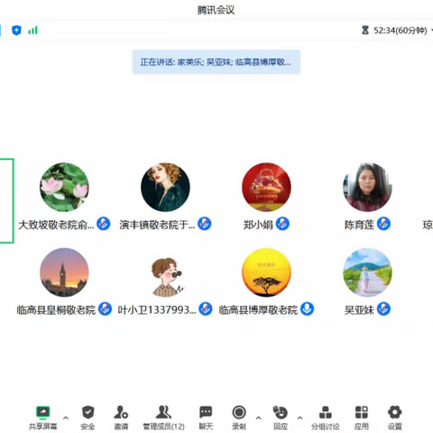The height and width of the screenshot is (433, 433).
Task: Open Breakout Rooms (分组讨论)
Action: [x=326, y=417]
